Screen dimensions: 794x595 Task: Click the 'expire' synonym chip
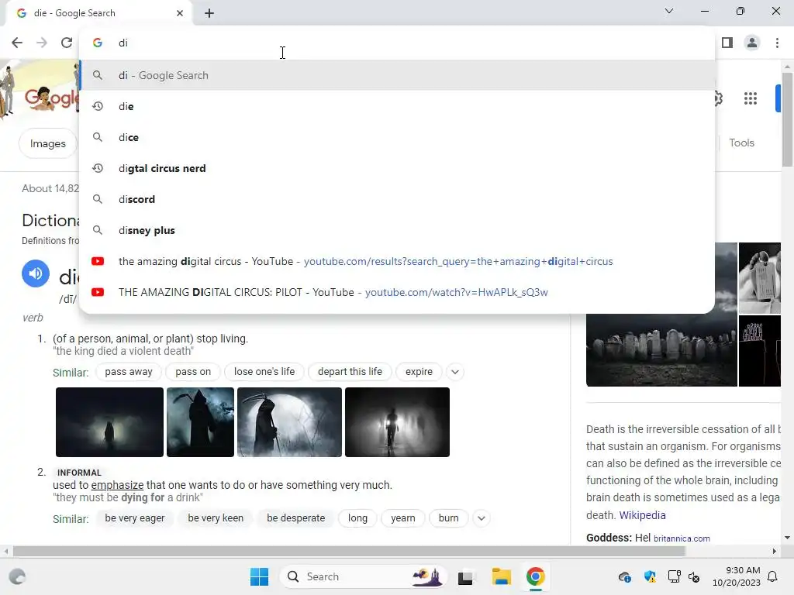pos(419,372)
